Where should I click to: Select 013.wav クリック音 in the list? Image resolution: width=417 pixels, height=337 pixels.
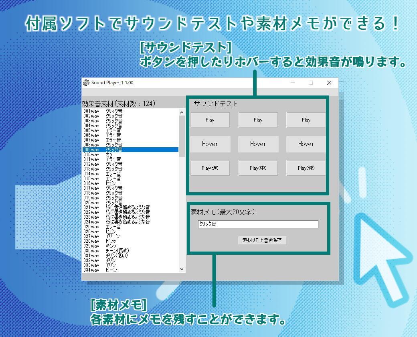[130, 169]
